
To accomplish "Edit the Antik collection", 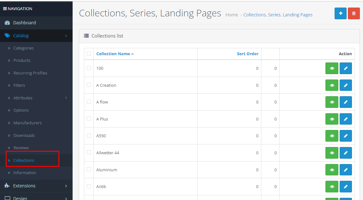I will click(x=346, y=186).
